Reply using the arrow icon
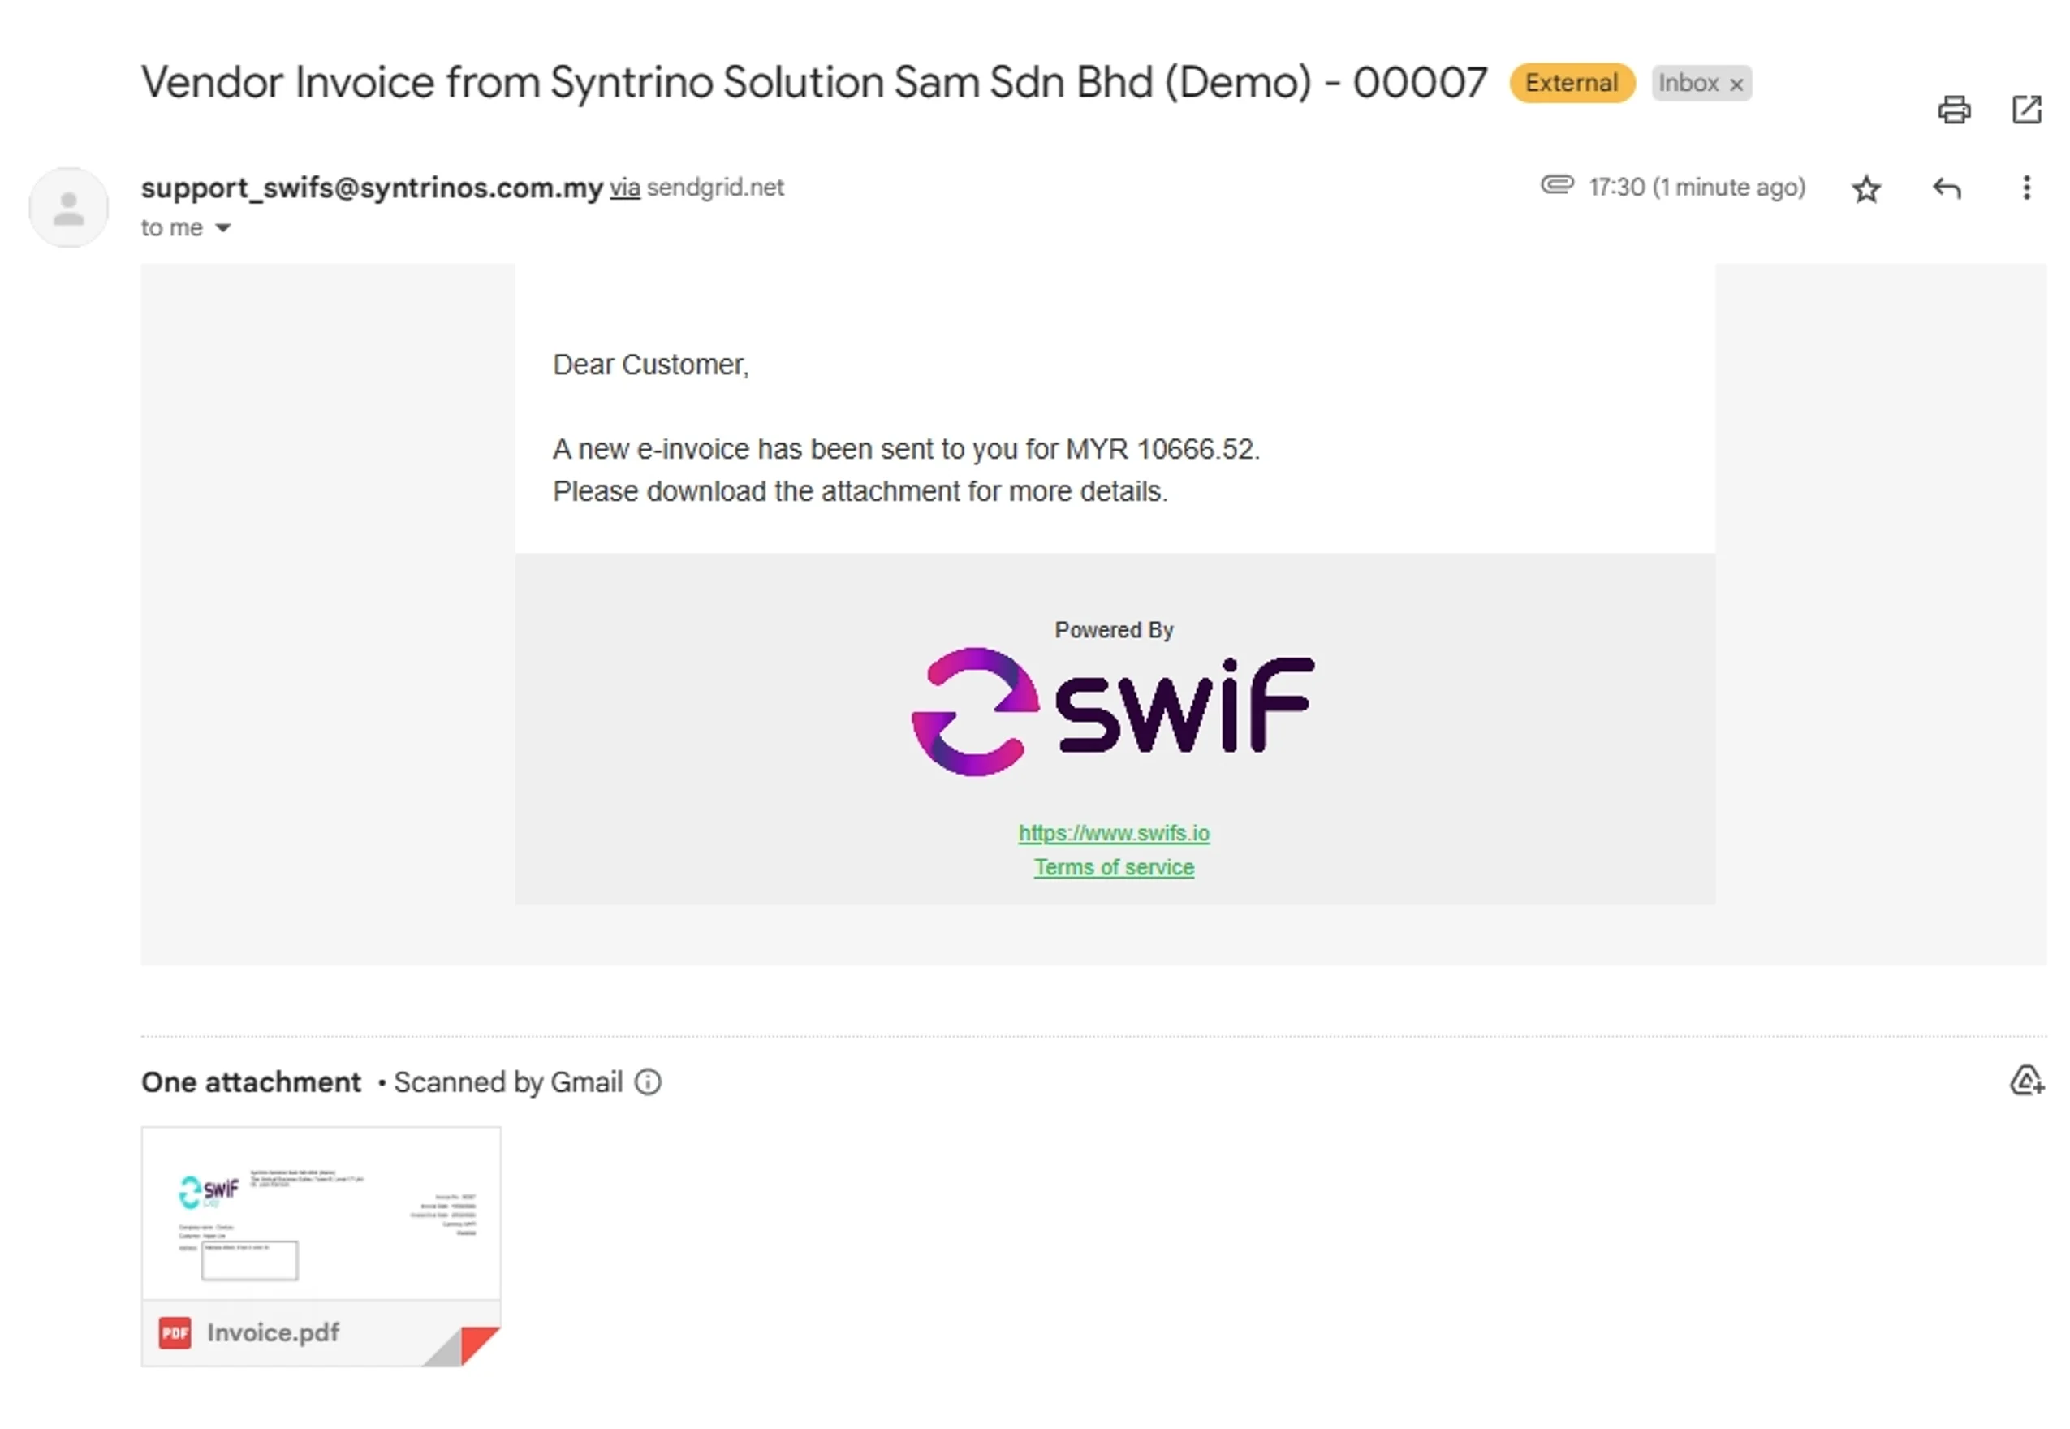Image resolution: width=2070 pixels, height=1429 pixels. 1946,188
